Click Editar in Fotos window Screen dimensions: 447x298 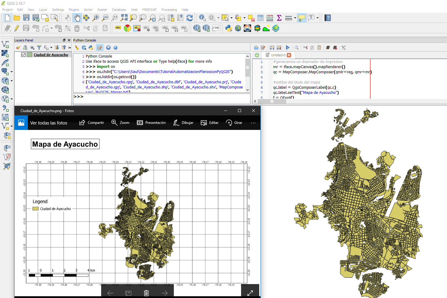210,123
